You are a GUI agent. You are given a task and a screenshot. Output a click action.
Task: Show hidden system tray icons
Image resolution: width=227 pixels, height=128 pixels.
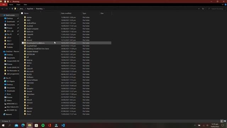[x=195, y=125]
